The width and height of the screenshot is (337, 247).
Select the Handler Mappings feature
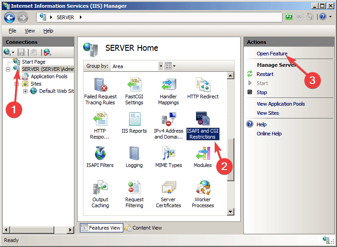(x=168, y=91)
